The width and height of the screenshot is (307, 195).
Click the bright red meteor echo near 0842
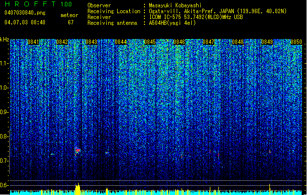pos(78,151)
